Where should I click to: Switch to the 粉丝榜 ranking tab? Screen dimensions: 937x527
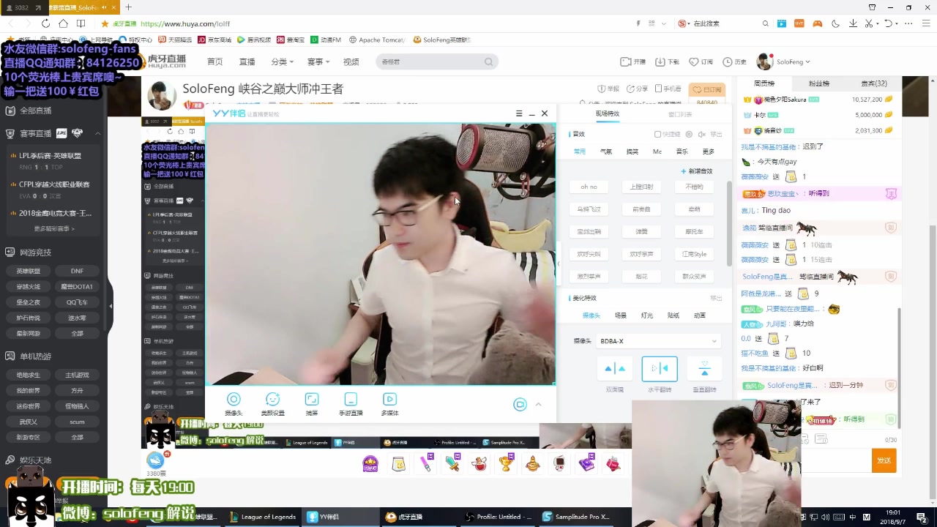(819, 83)
